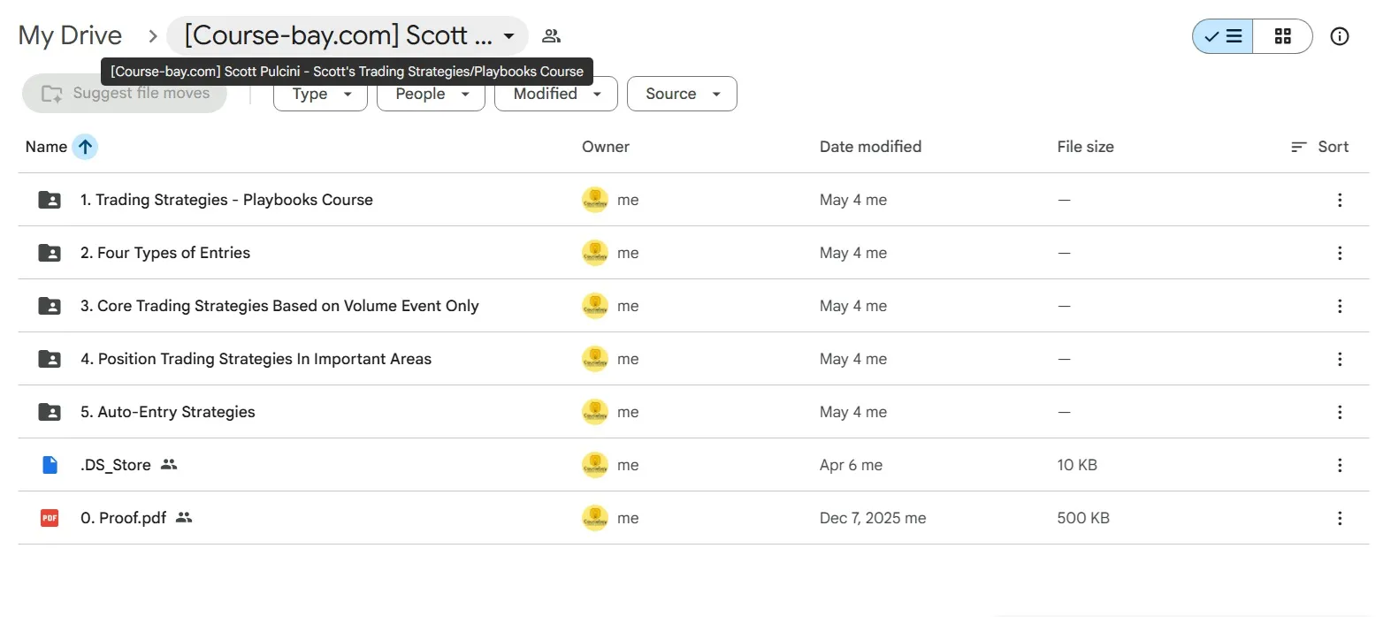Screen dimensions: 1383x617
Task: Select "4. Position Trading Strategies In Important Areas"
Action: pyautogui.click(x=256, y=359)
